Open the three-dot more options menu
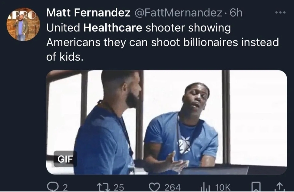The width and height of the screenshot is (294, 192). 280,13
